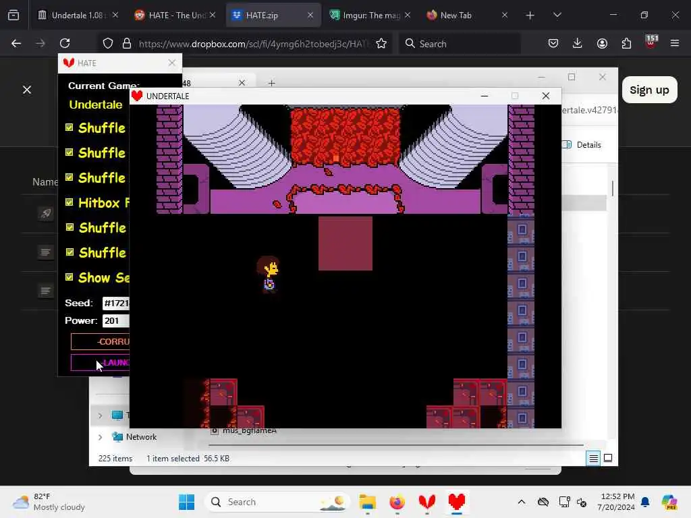Switch Explorer to large icons view

(x=608, y=458)
